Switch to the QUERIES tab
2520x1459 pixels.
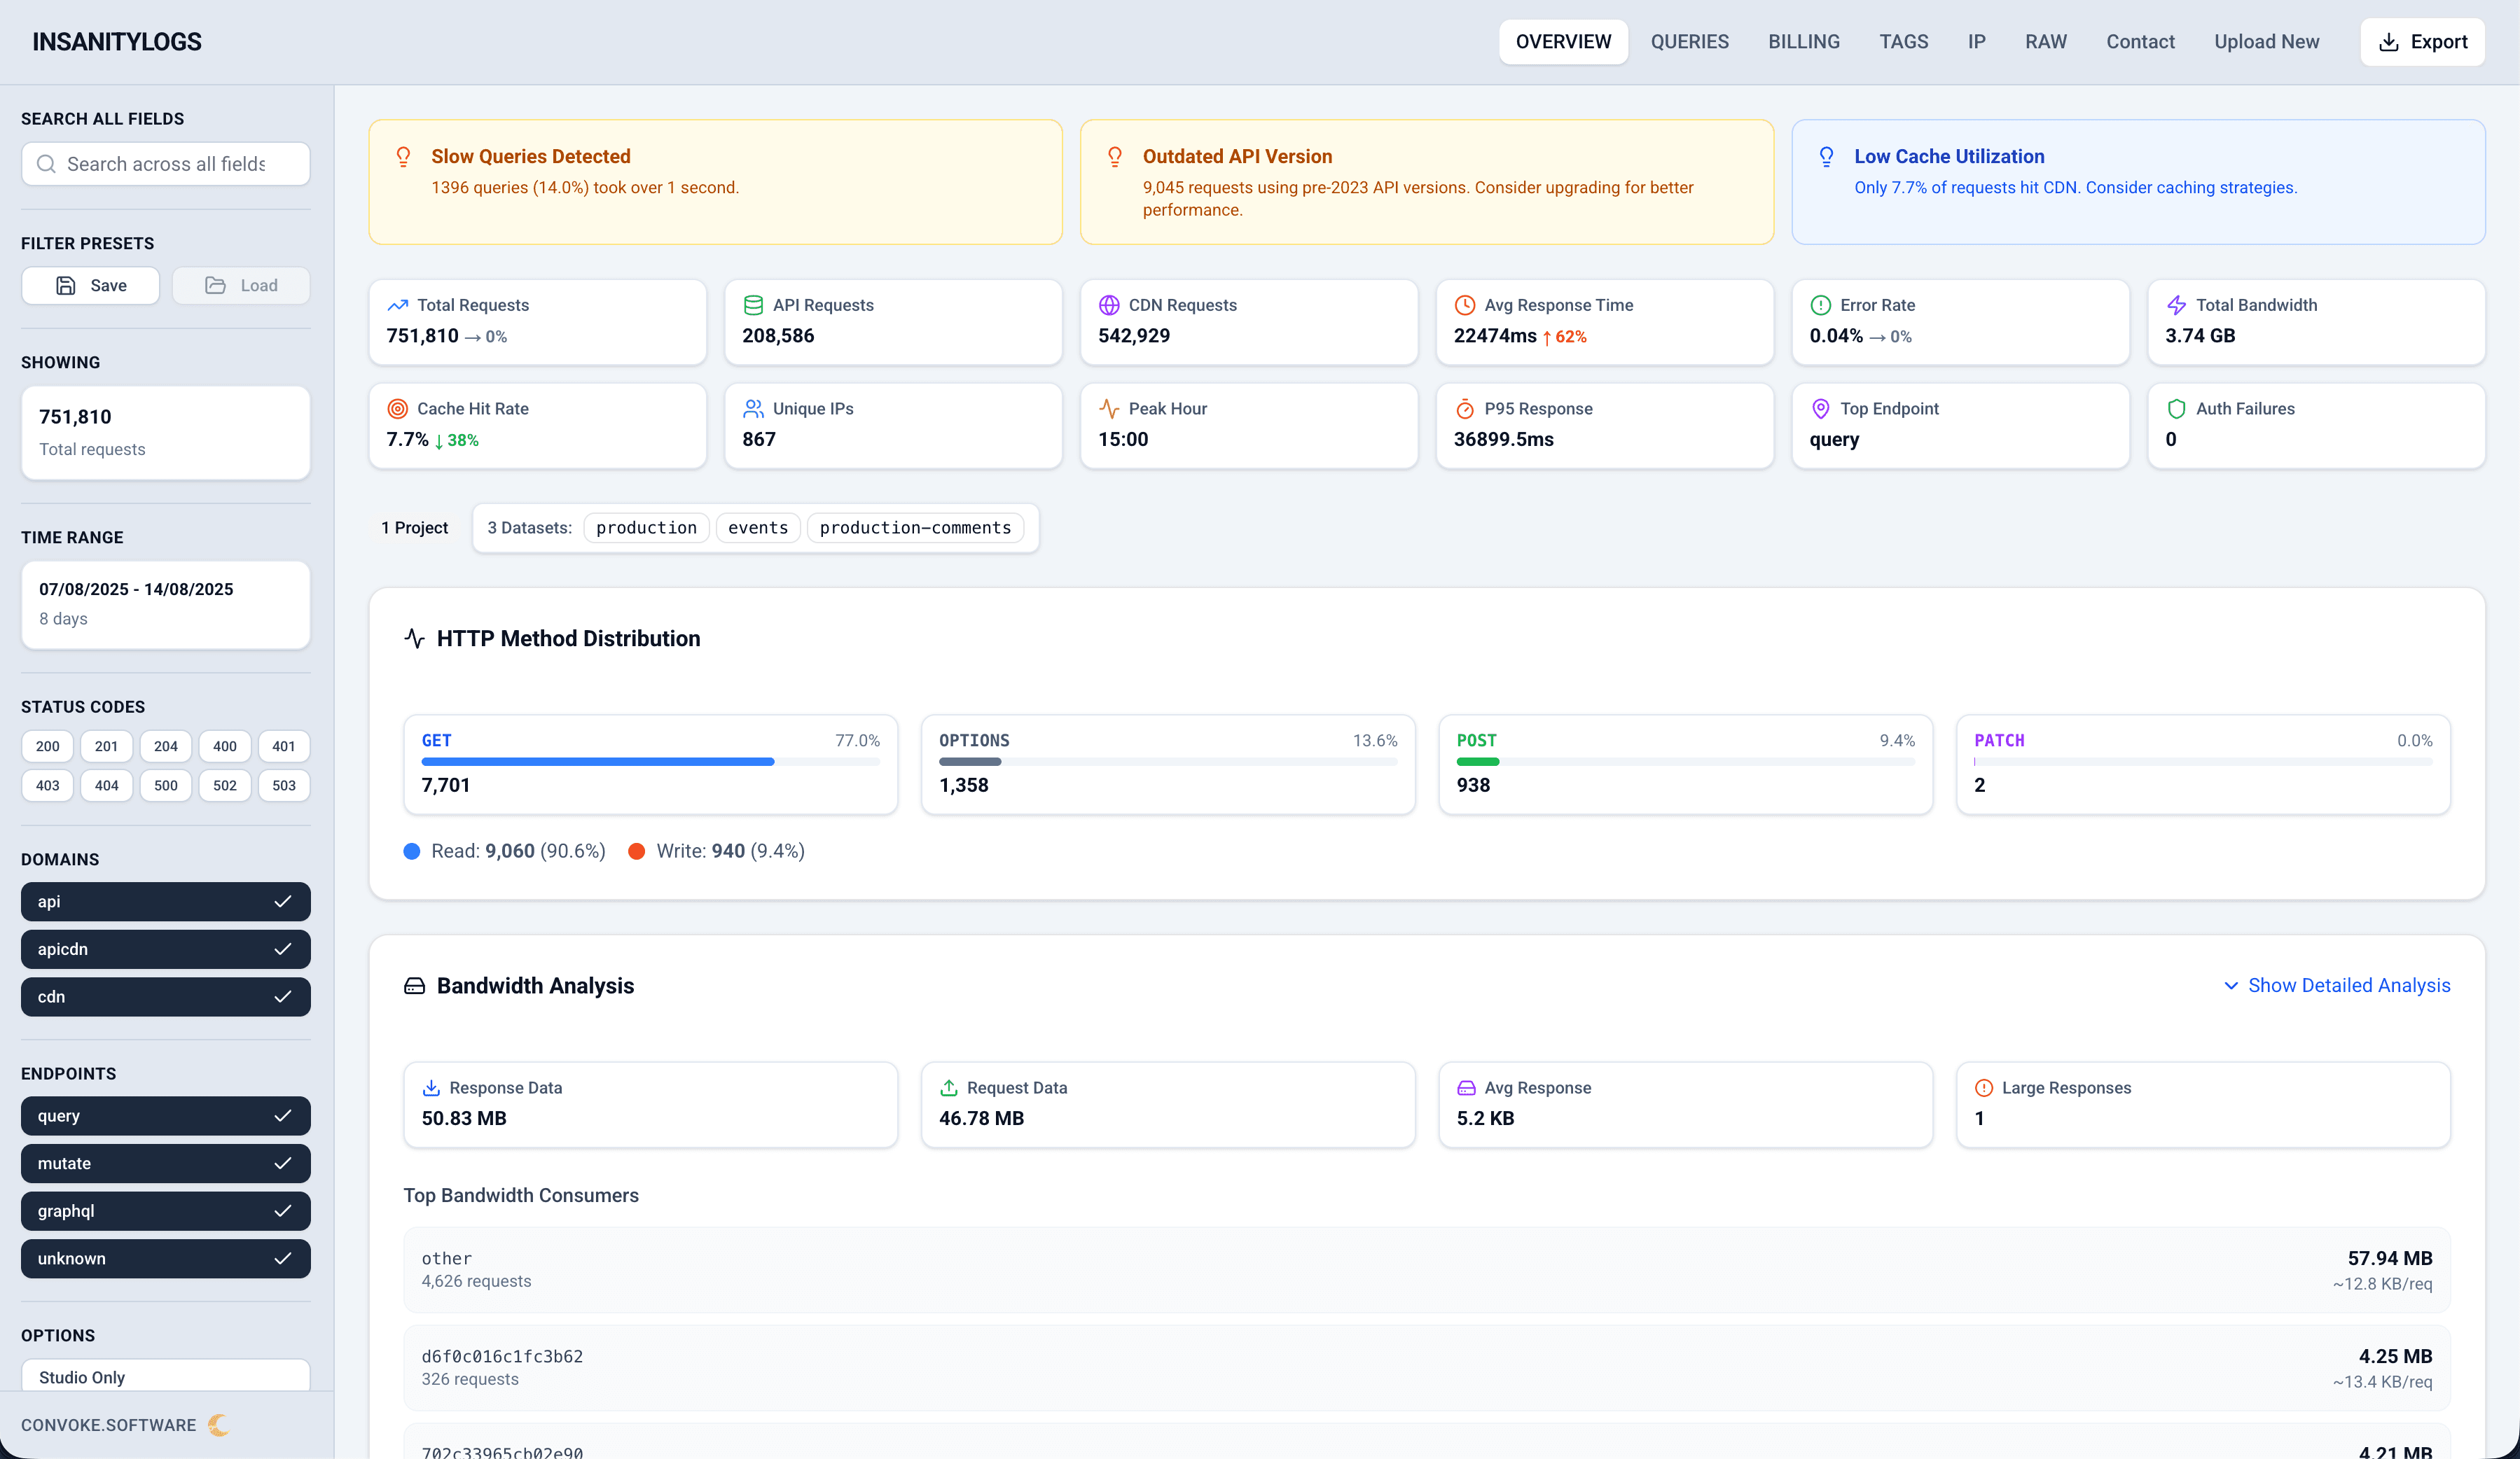click(x=1690, y=41)
